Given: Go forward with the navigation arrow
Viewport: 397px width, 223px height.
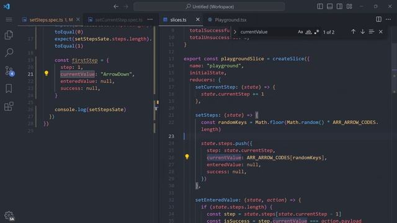Looking at the screenshot, I should coord(126,7).
